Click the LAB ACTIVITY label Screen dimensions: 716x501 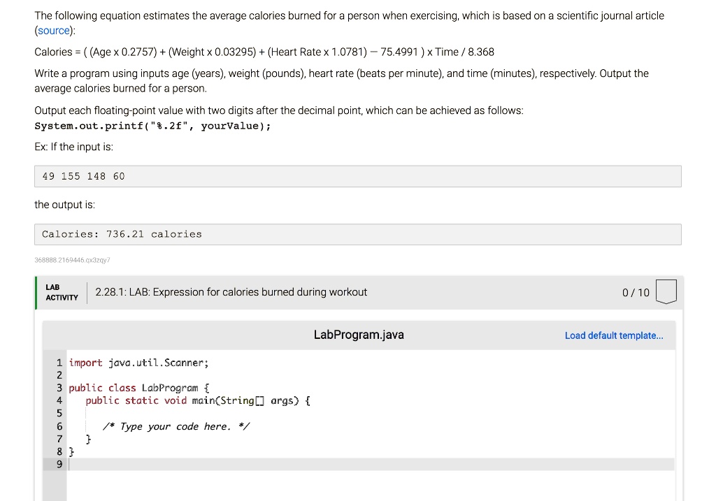62,293
